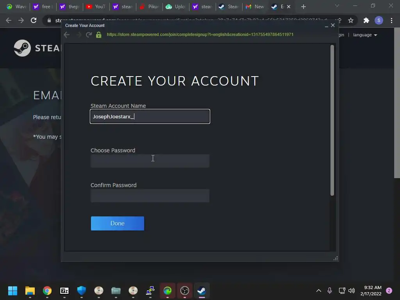Open Windows Security shield on taskbar

click(x=81, y=291)
